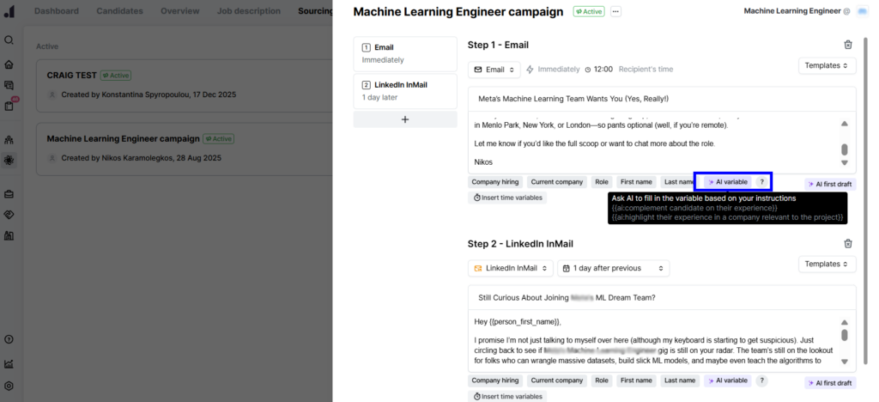Select the LinkedIn InMail step in step list
879x402 pixels.
[405, 90]
